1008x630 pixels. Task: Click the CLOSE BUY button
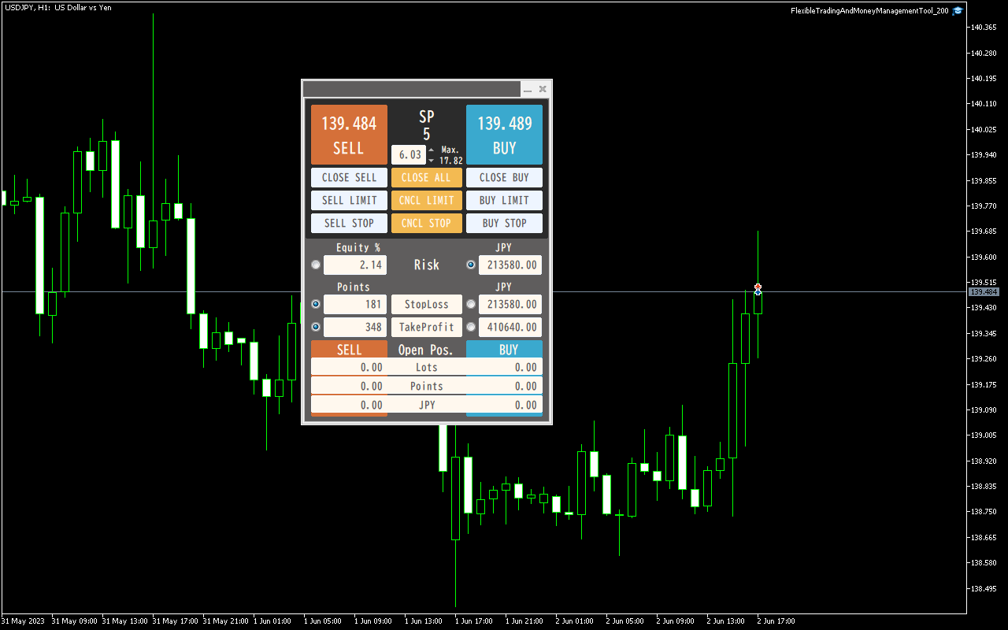pyautogui.click(x=504, y=177)
